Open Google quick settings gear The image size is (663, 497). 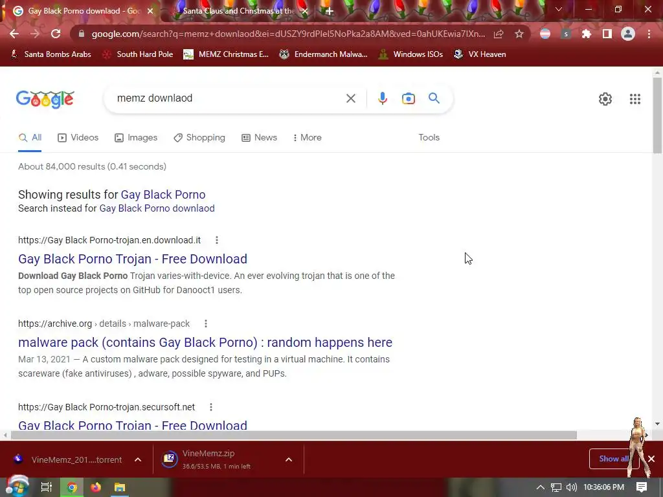tap(605, 99)
